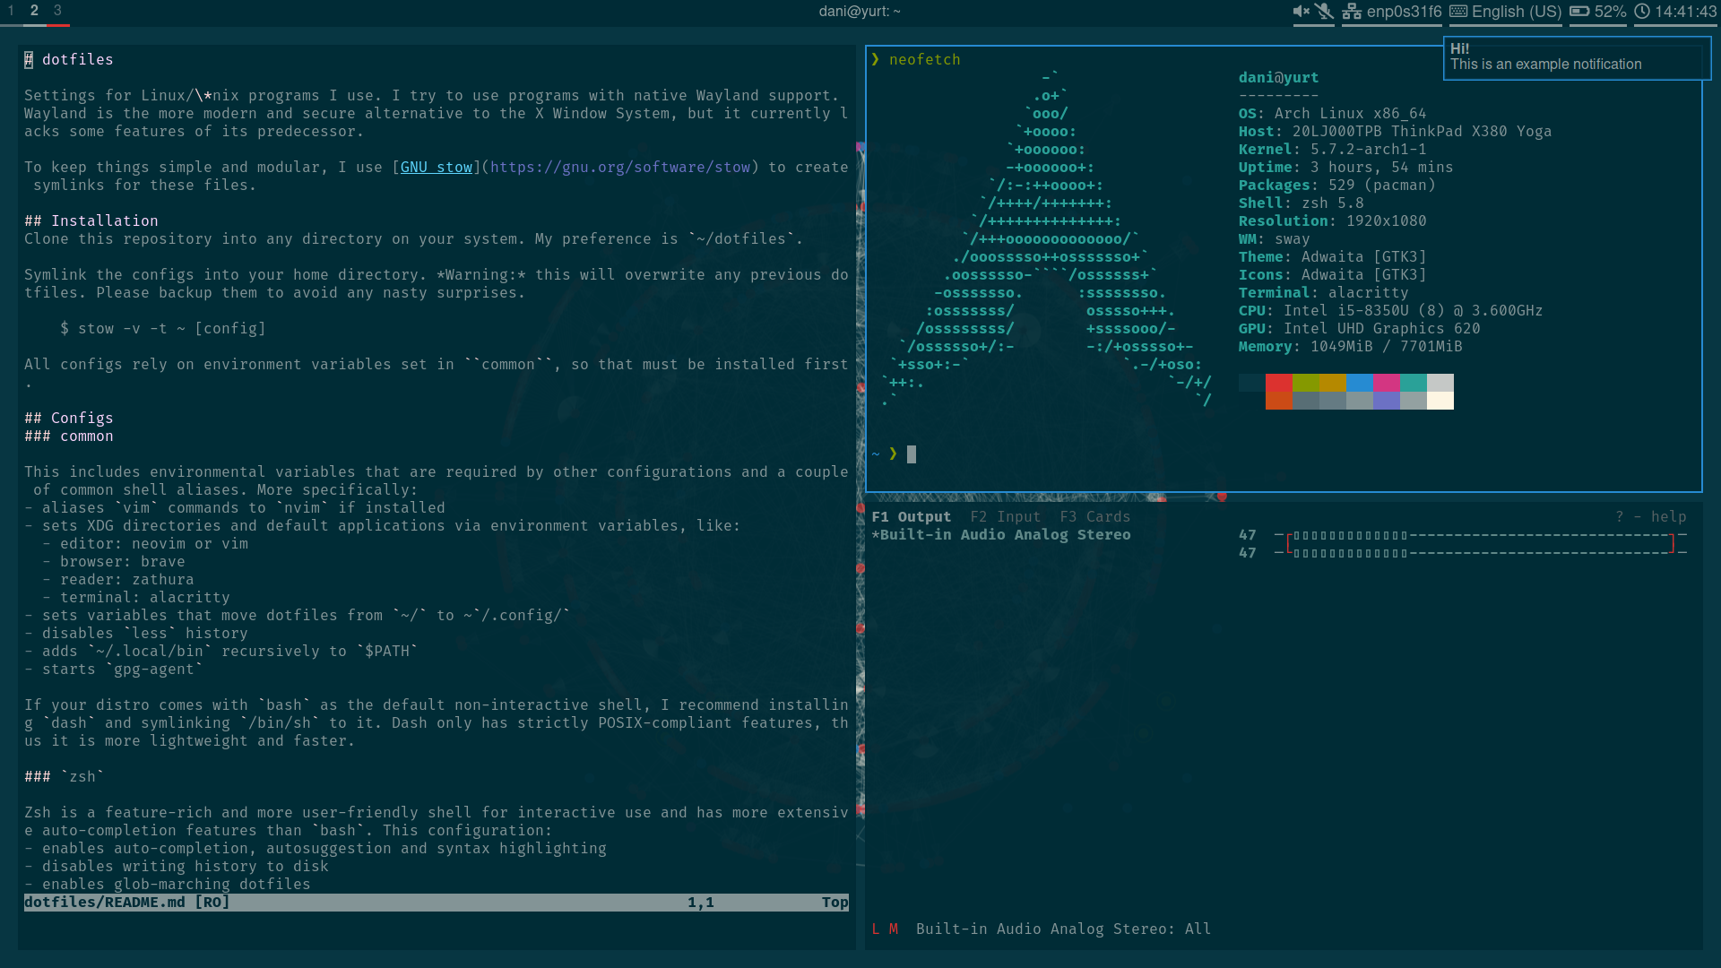Switch to workspace 1
The image size is (1721, 968).
point(11,11)
